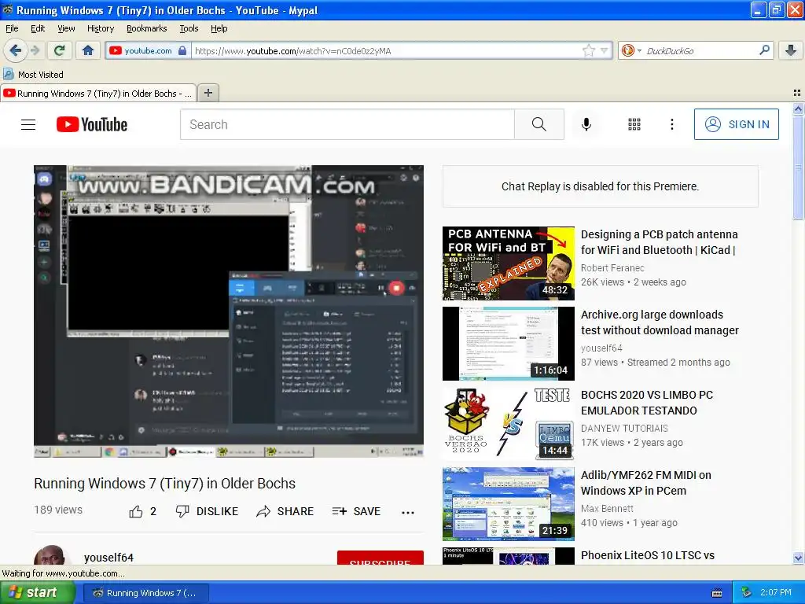Open the downloads arrow button

(791, 50)
